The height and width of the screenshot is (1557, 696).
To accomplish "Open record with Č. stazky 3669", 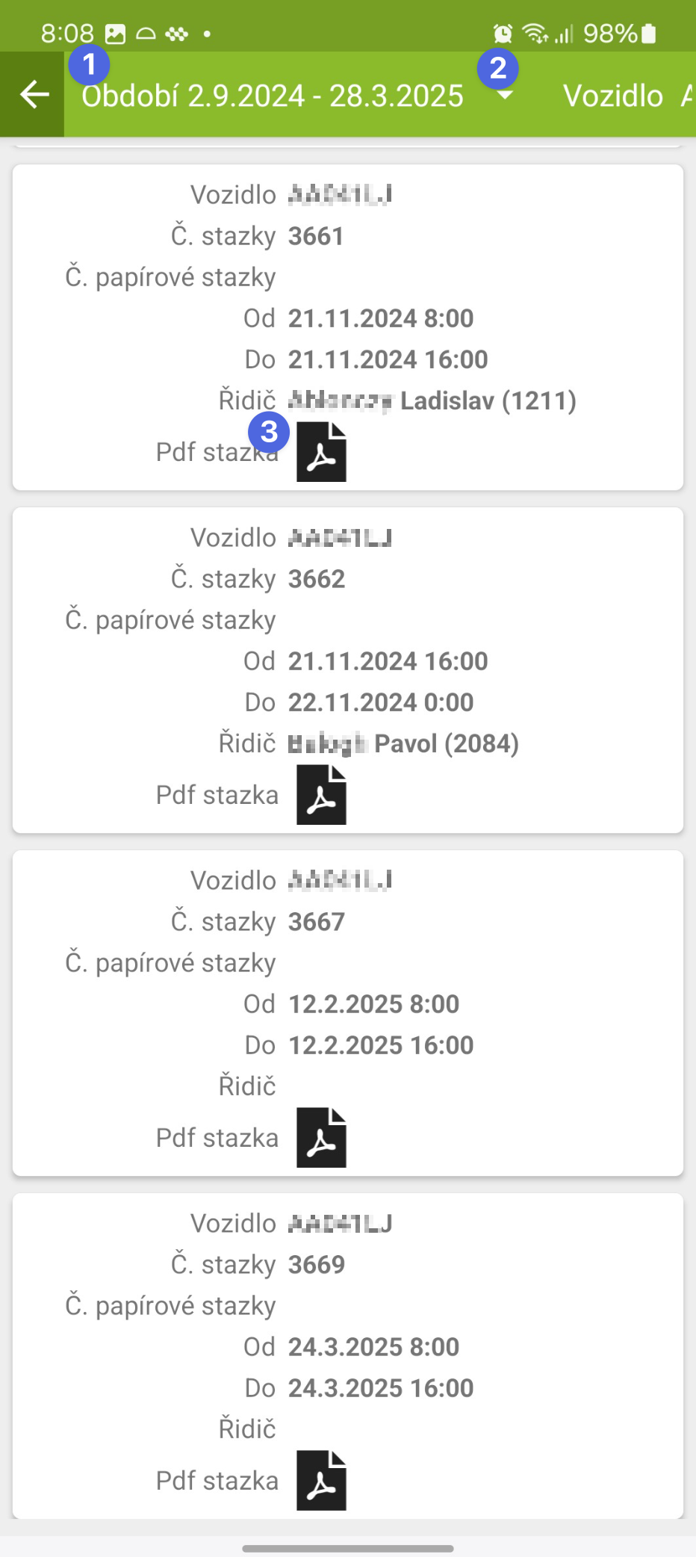I will 317,1265.
